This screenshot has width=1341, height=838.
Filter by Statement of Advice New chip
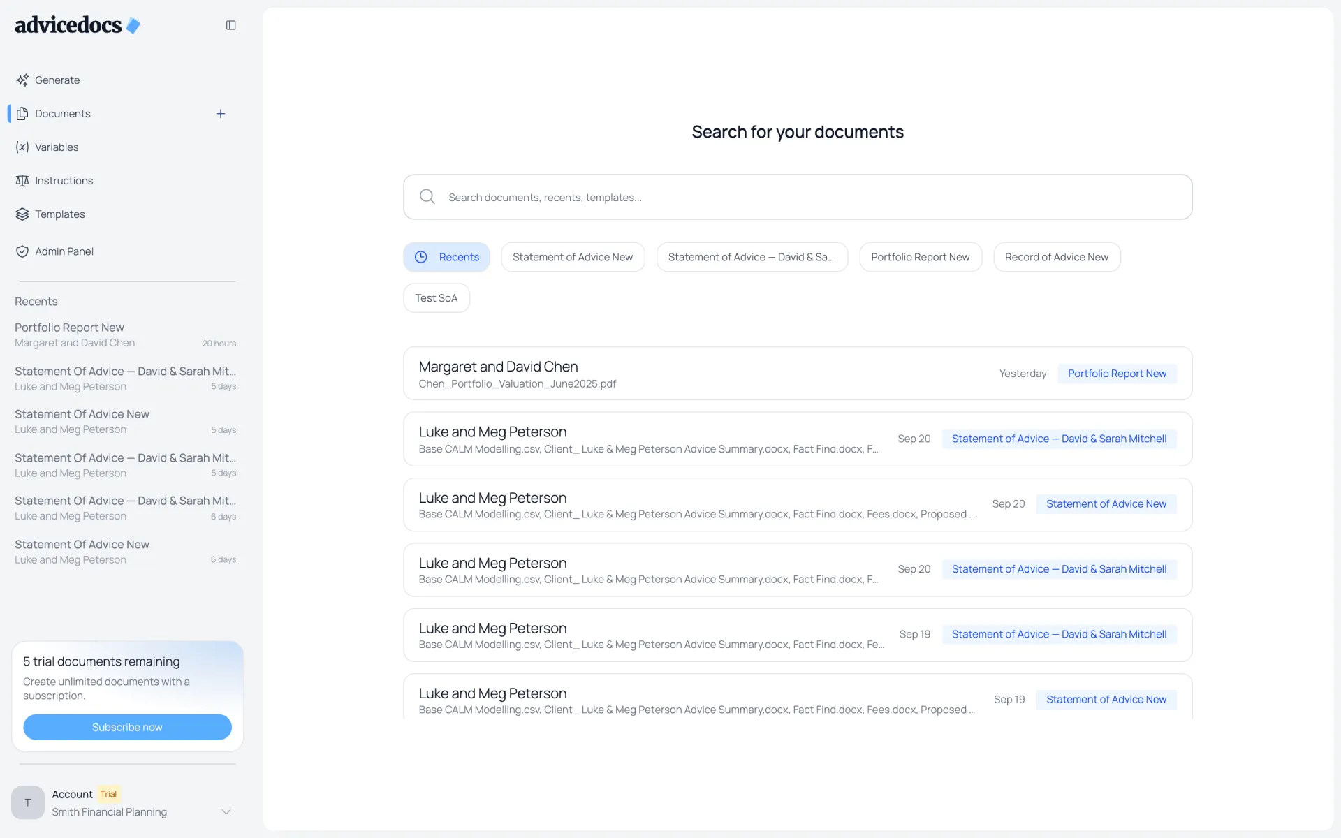tap(573, 257)
